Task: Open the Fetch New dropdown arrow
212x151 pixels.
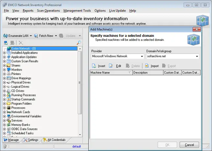Action: pyautogui.click(x=56, y=36)
